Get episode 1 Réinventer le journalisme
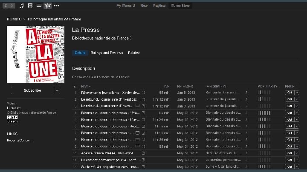The height and width of the screenshot is (172, 307). click(x=290, y=93)
